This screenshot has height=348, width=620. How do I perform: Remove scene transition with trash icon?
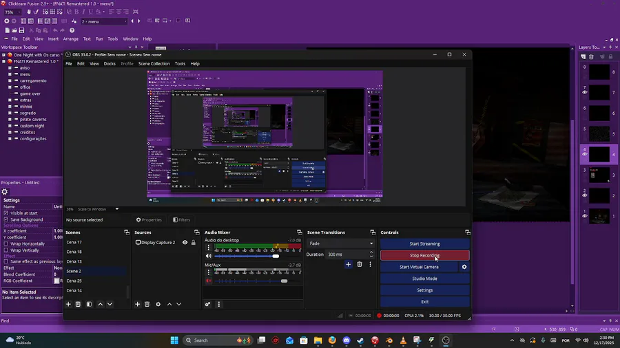click(x=360, y=264)
